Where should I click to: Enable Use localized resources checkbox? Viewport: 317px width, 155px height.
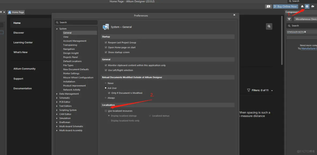coord(106,111)
